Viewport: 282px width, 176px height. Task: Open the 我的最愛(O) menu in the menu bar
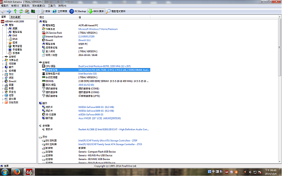pyautogui.click(x=39, y=6)
